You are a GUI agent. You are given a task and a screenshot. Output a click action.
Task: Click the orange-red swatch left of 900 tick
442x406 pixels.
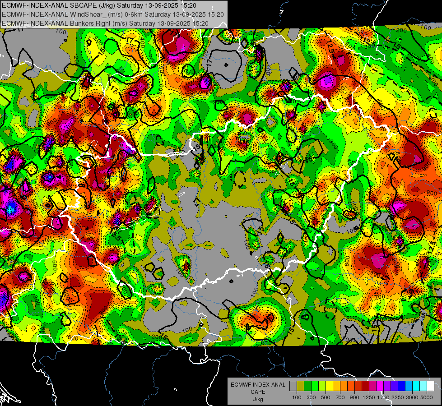(351, 386)
